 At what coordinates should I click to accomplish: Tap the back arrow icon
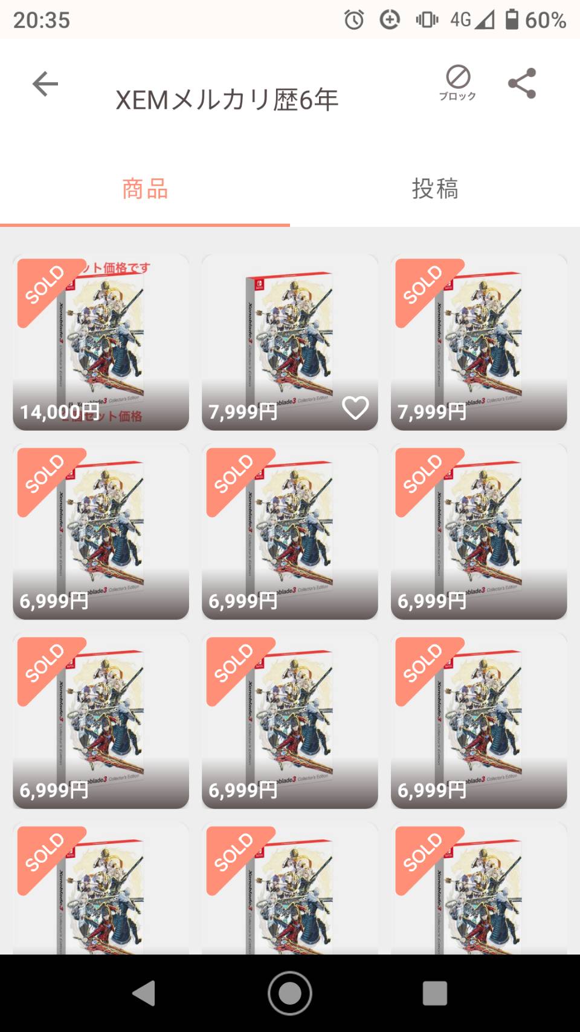pyautogui.click(x=45, y=83)
